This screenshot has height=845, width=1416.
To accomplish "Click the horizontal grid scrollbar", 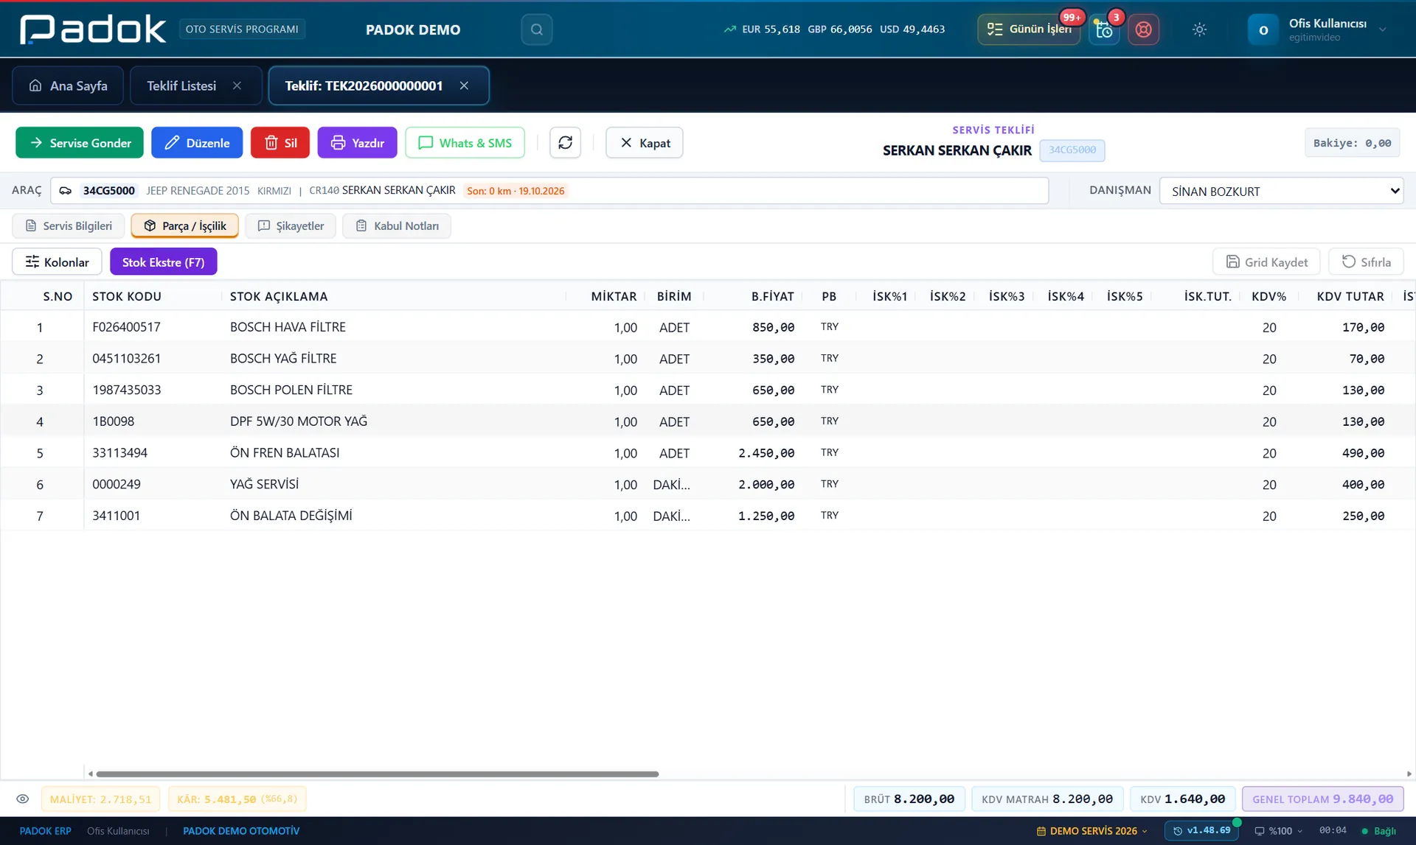I will [377, 774].
